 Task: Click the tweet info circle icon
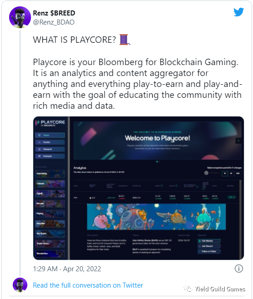(x=238, y=269)
